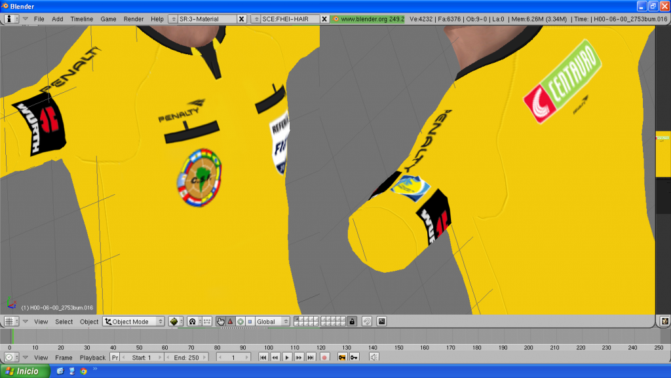The width and height of the screenshot is (671, 378).
Task: Open the draw type shading selector
Action: (x=175, y=322)
